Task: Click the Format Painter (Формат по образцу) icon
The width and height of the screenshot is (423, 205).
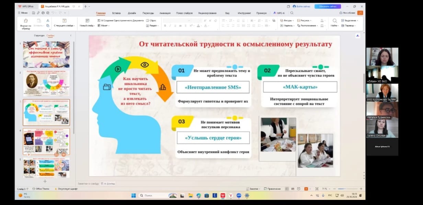Action: pos(25,21)
